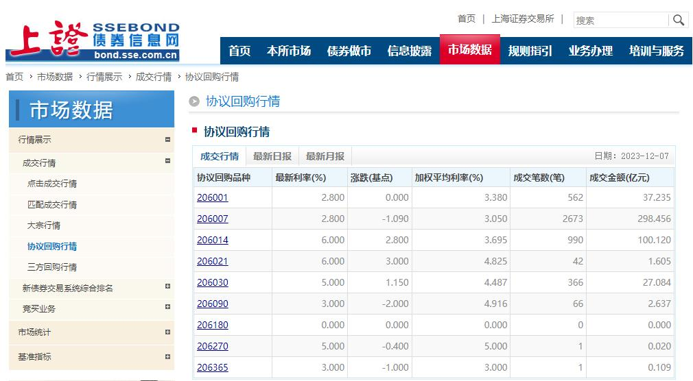Click the play arrow icon beside 协议回购行情 title
Screen dimensions: 693x381
[x=194, y=101]
